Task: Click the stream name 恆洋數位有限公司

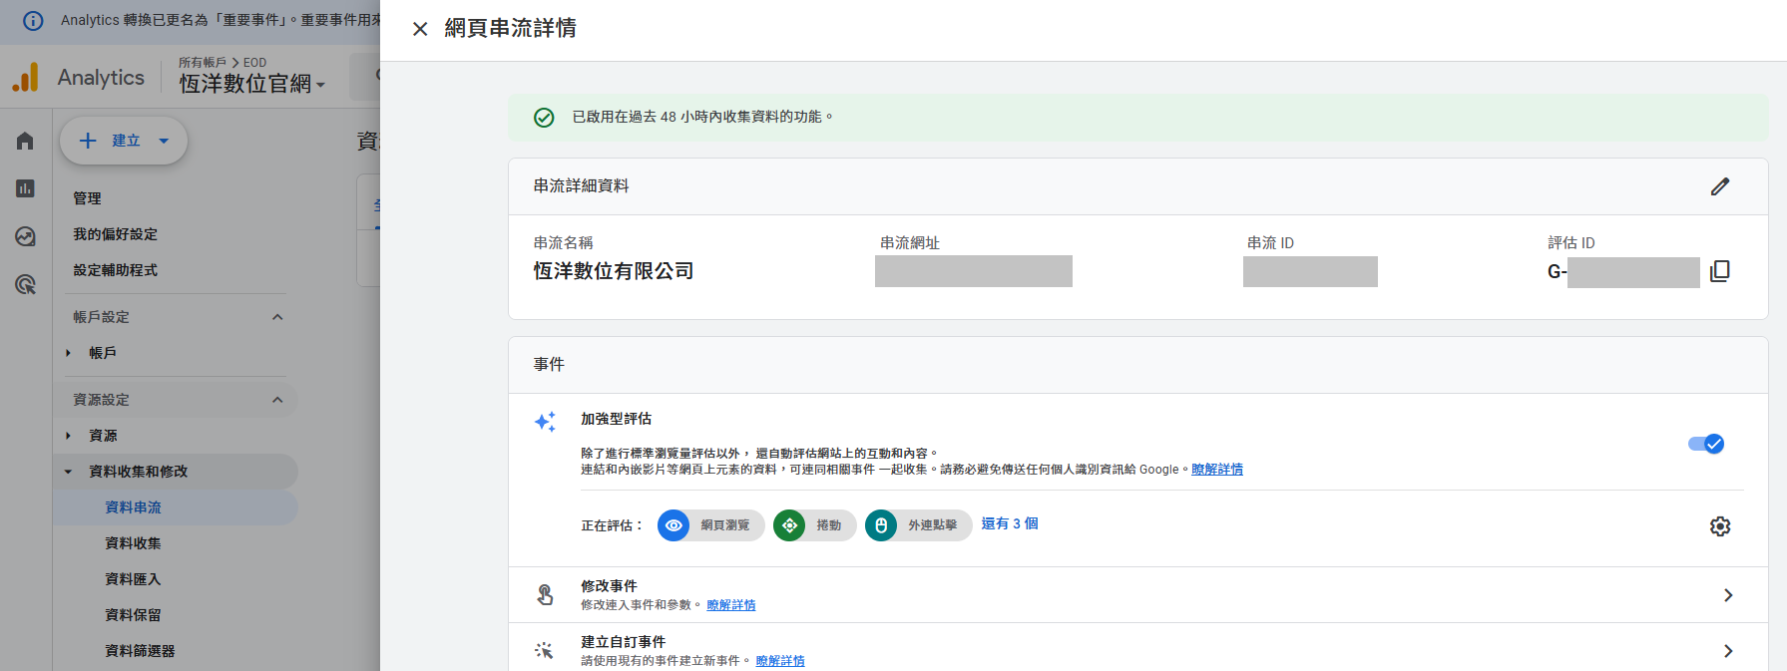Action: [614, 271]
